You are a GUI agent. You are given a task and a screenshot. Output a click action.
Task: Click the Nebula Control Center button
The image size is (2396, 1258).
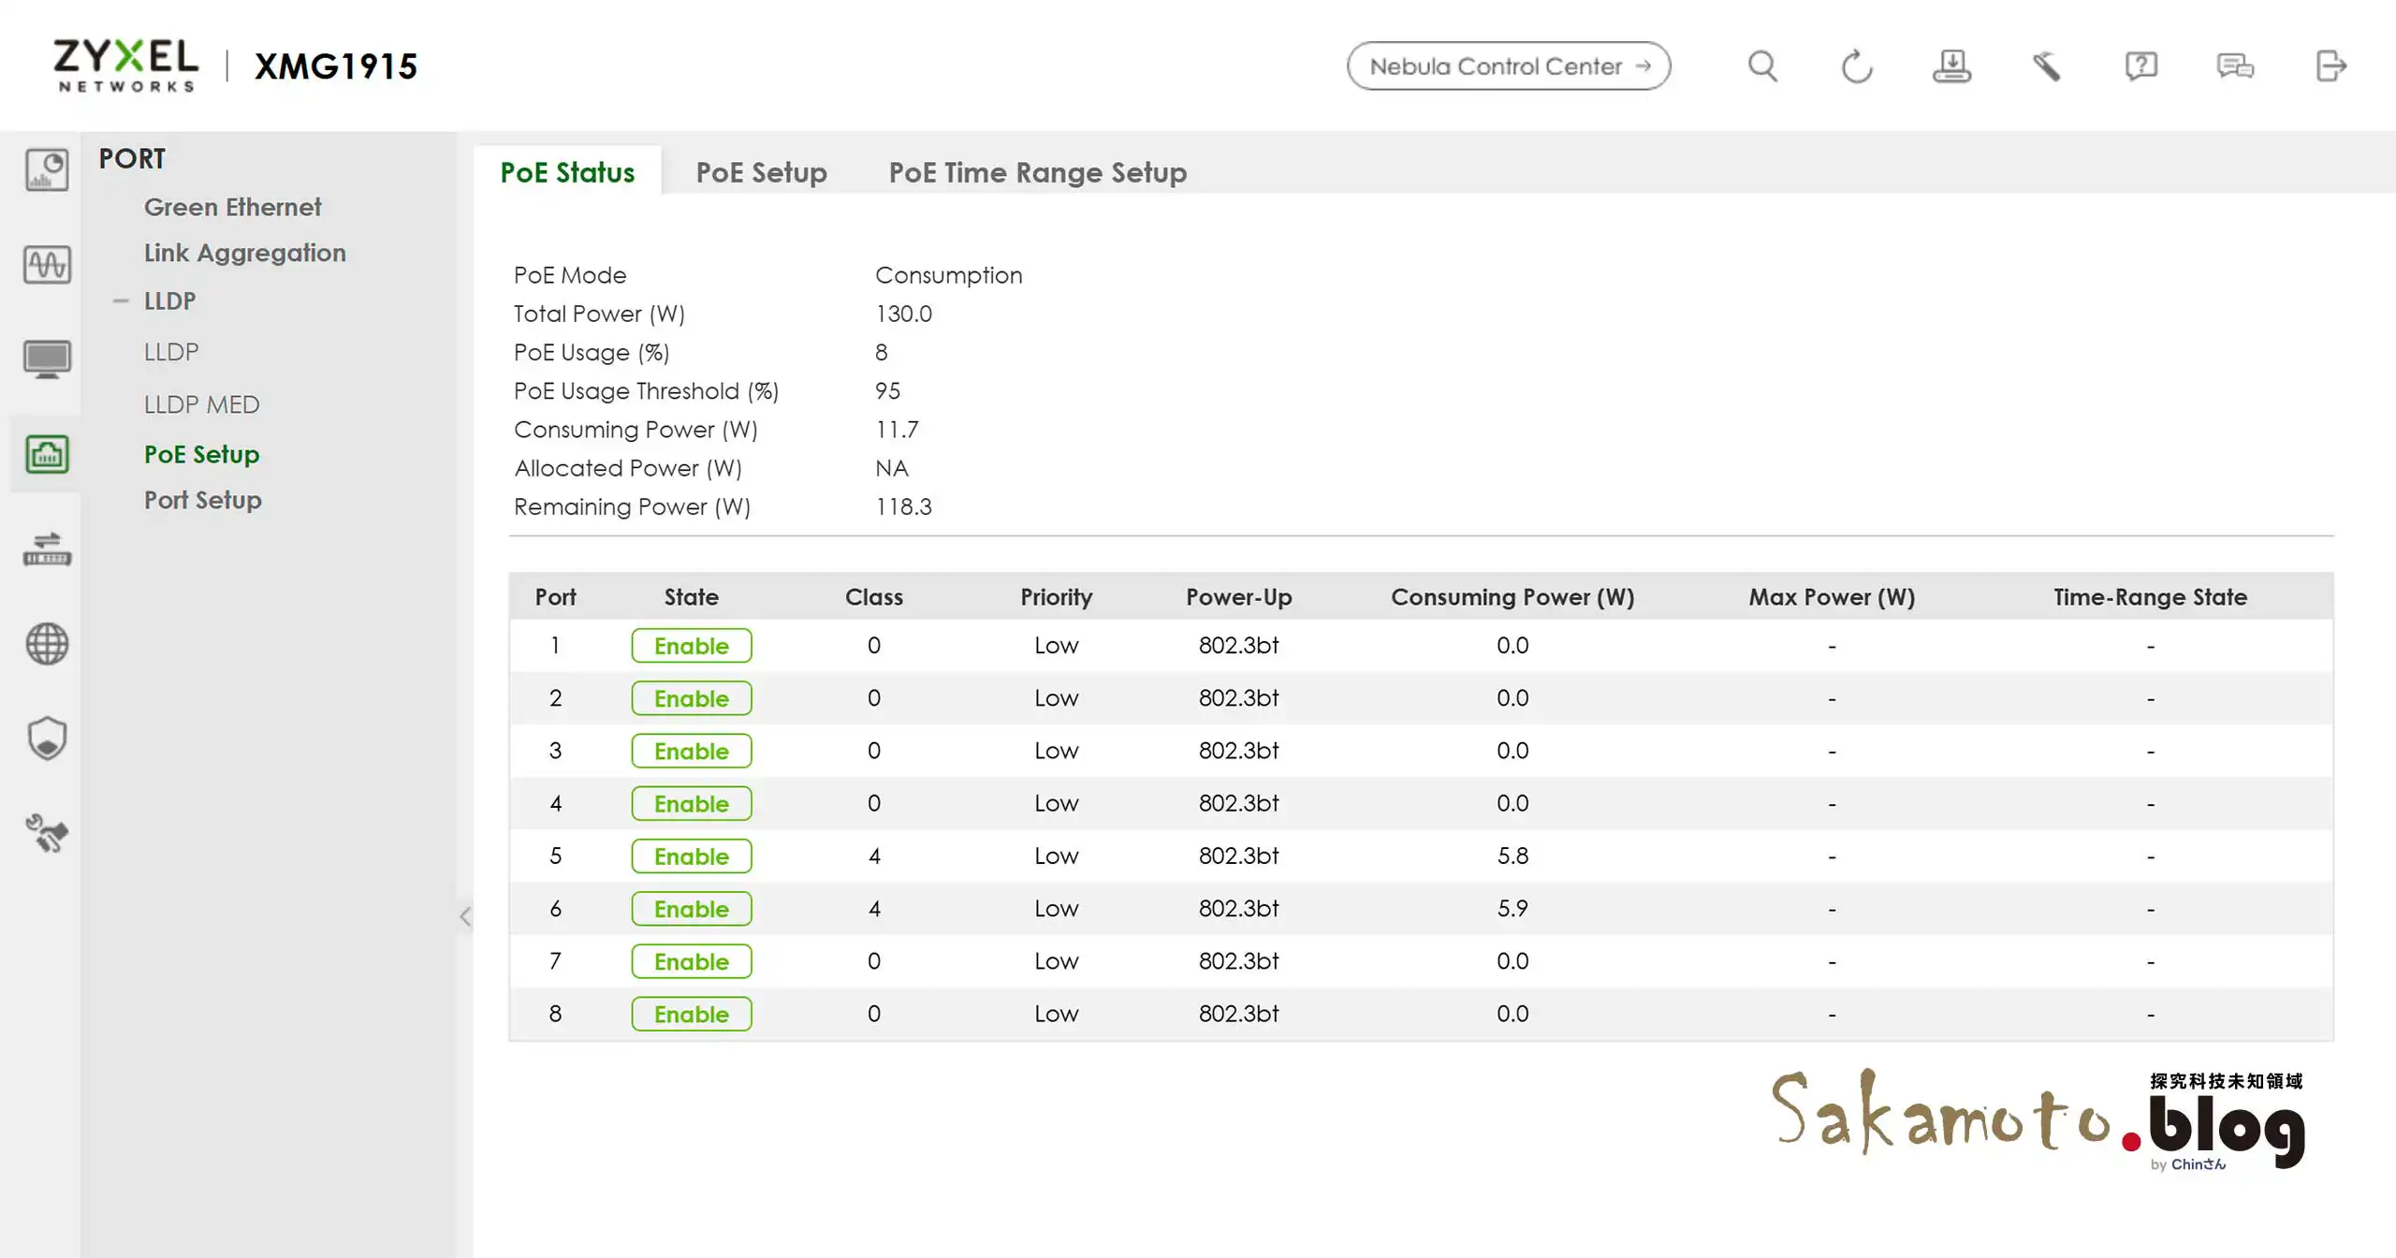(x=1508, y=66)
